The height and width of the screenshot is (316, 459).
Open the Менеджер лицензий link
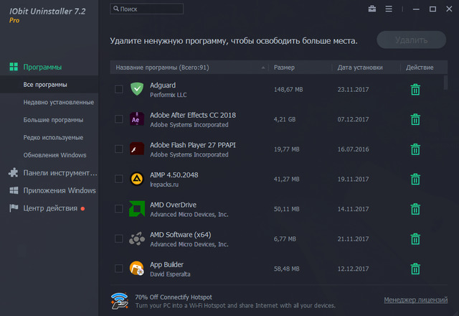pyautogui.click(x=415, y=299)
